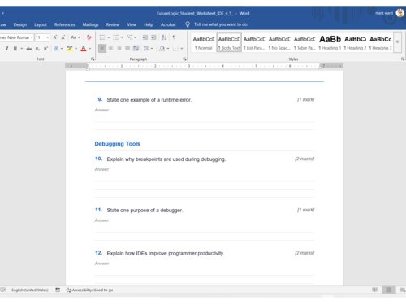Click the shading paint bucket icon
This screenshot has height=305, width=406.
point(162,49)
